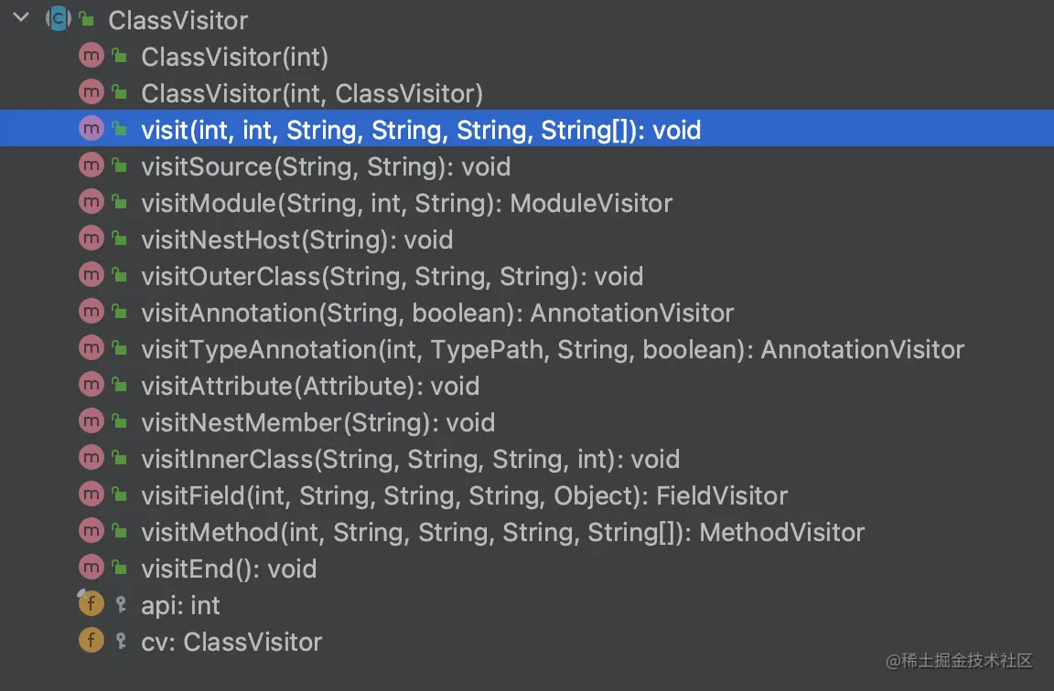Click public lock icon beside visitEnd()
The image size is (1054, 691).
coord(121,568)
